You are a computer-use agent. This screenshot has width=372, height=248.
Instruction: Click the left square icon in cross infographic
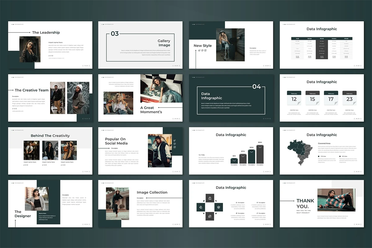[x=201, y=207]
